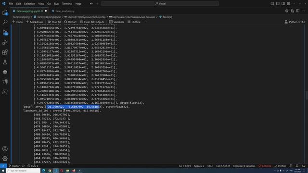Viewport: 308px width, 173px height.
Task: Open the View menu
Action: tap(41, 4)
